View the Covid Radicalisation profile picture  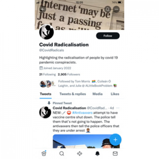[x=47, y=32]
